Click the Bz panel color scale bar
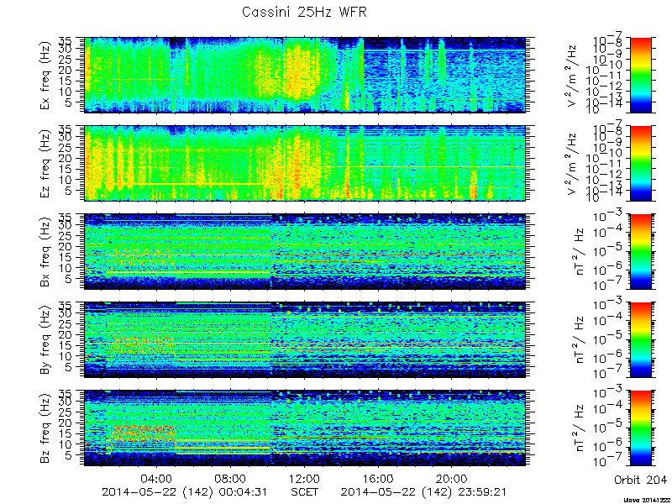This screenshot has width=672, height=504. tap(641, 428)
